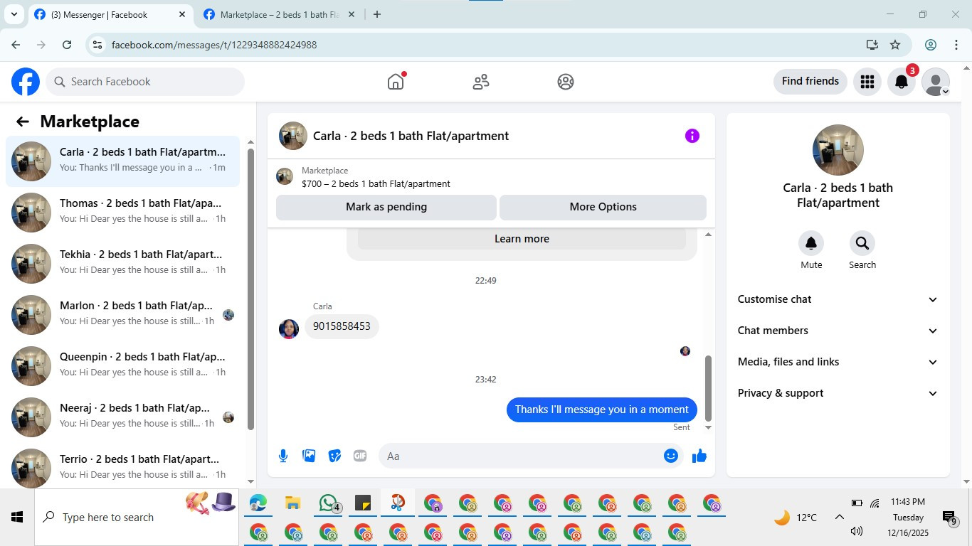
Task: Bookmark this page with the star icon
Action: 895,45
